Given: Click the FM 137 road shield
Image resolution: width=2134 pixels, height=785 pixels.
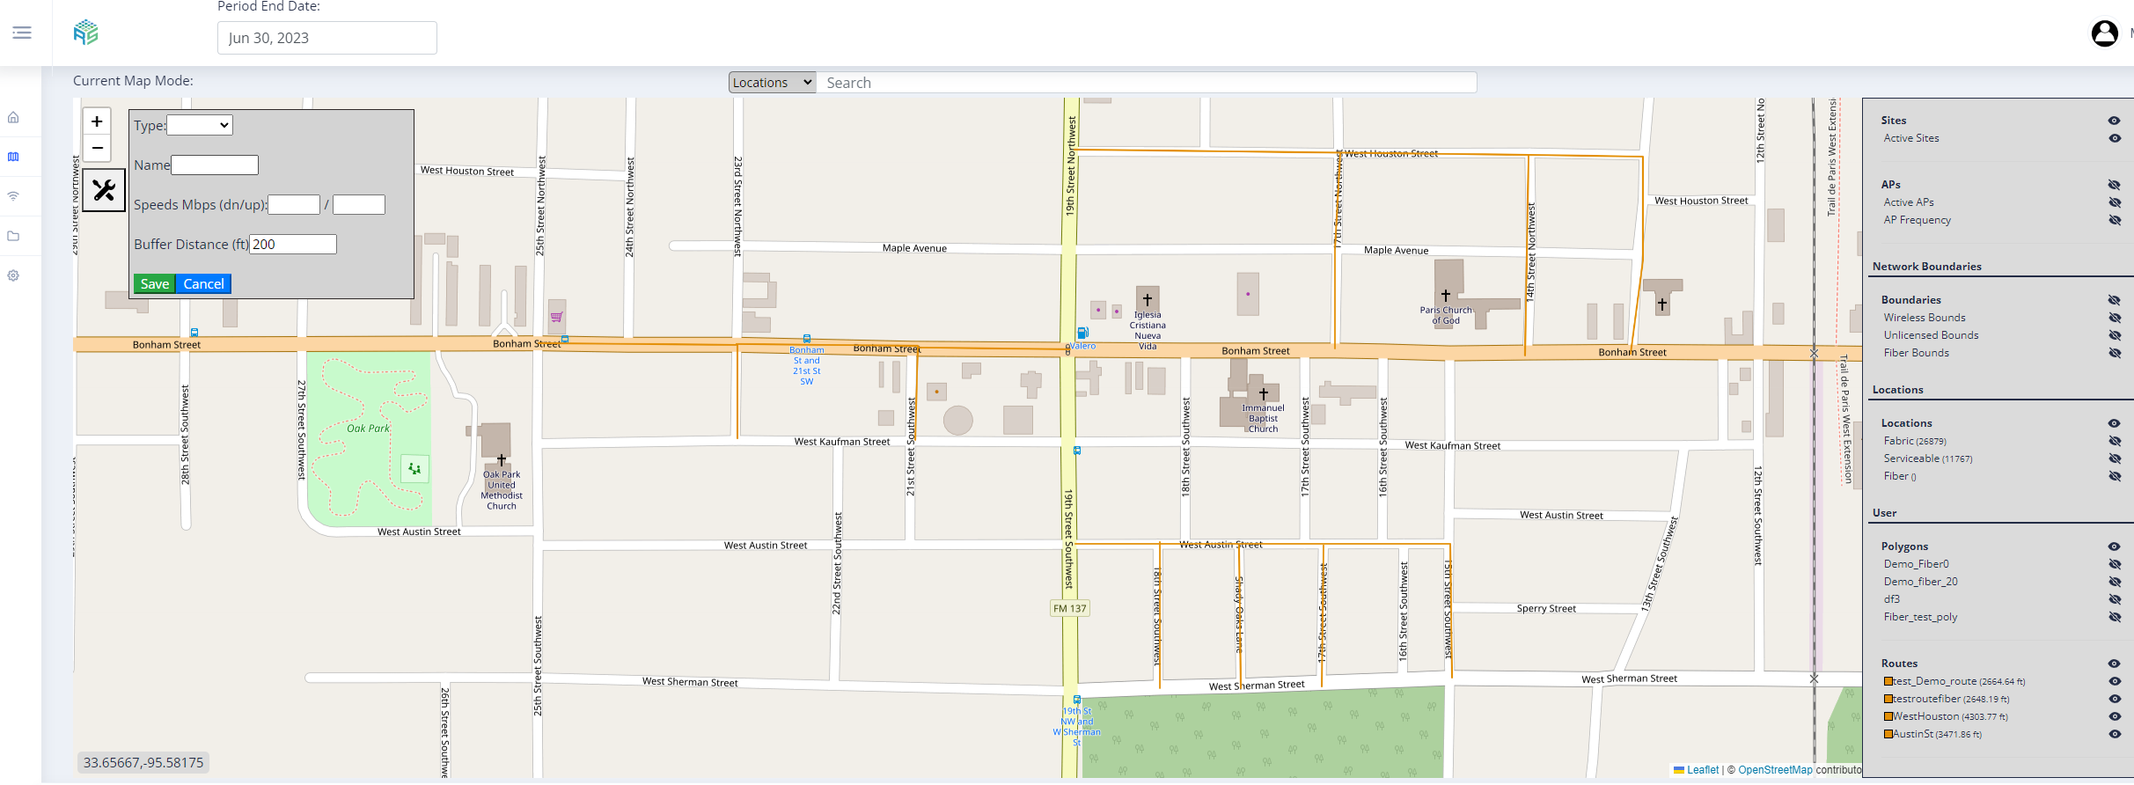Looking at the screenshot, I should 1070,608.
